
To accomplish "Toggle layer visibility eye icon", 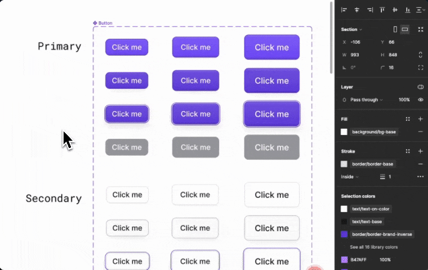I will (x=420, y=100).
